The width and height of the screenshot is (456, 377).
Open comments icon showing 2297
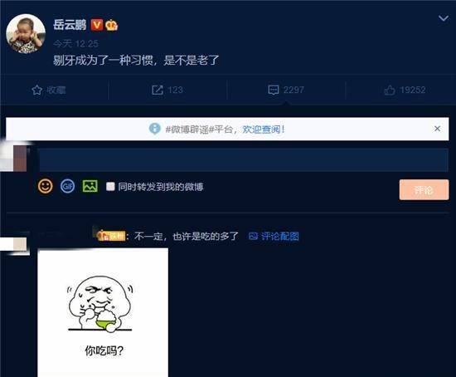274,90
